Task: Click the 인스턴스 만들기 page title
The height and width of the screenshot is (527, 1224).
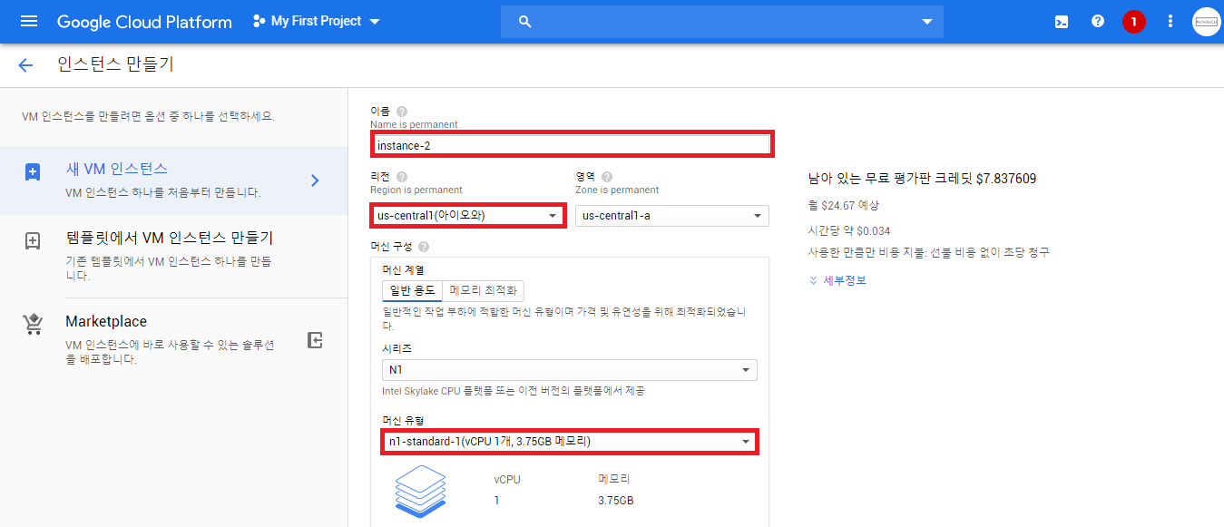Action: (x=115, y=64)
